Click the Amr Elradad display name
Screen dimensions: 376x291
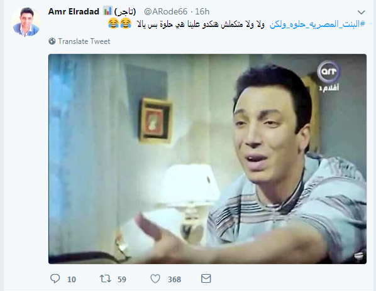pyautogui.click(x=74, y=11)
